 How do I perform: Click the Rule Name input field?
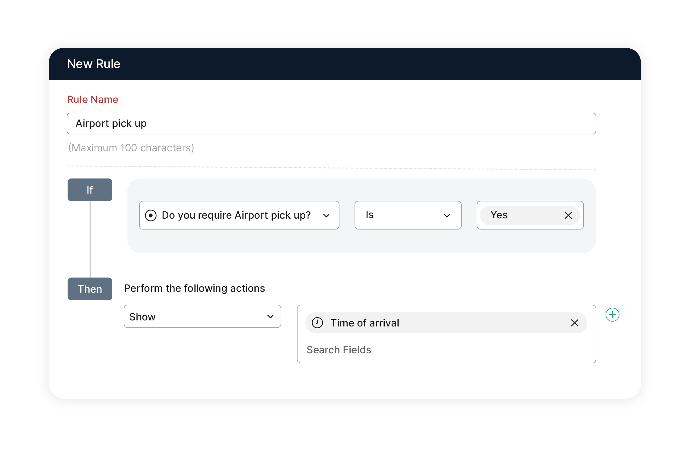tap(331, 124)
